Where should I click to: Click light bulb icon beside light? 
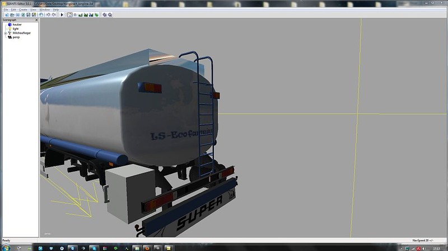click(10, 29)
